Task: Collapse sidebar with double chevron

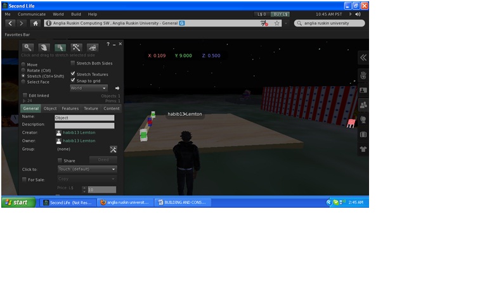Action: click(x=363, y=58)
